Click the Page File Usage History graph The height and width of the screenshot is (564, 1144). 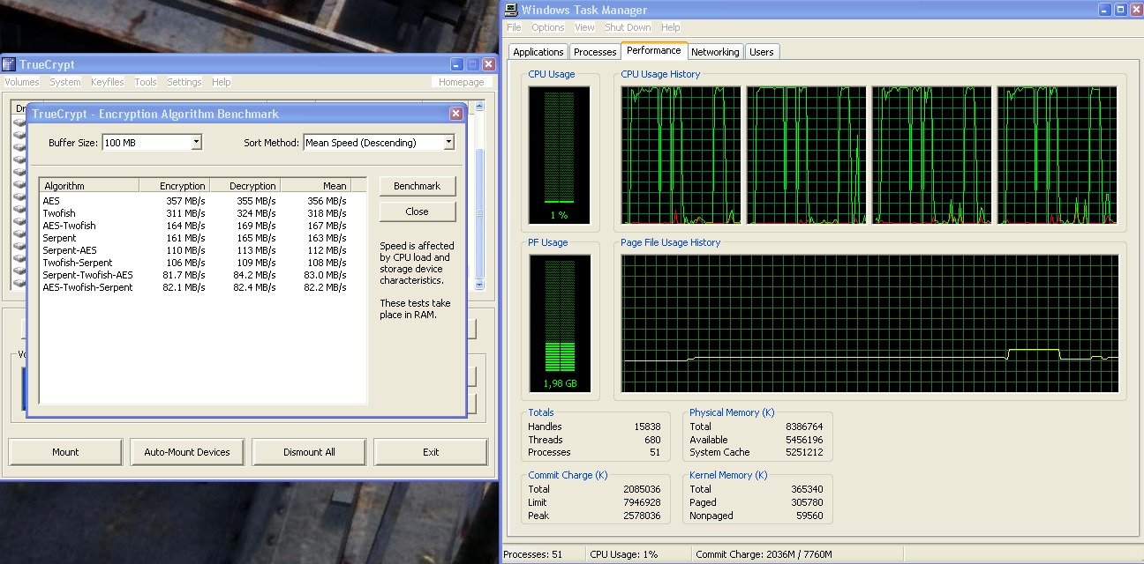869,323
